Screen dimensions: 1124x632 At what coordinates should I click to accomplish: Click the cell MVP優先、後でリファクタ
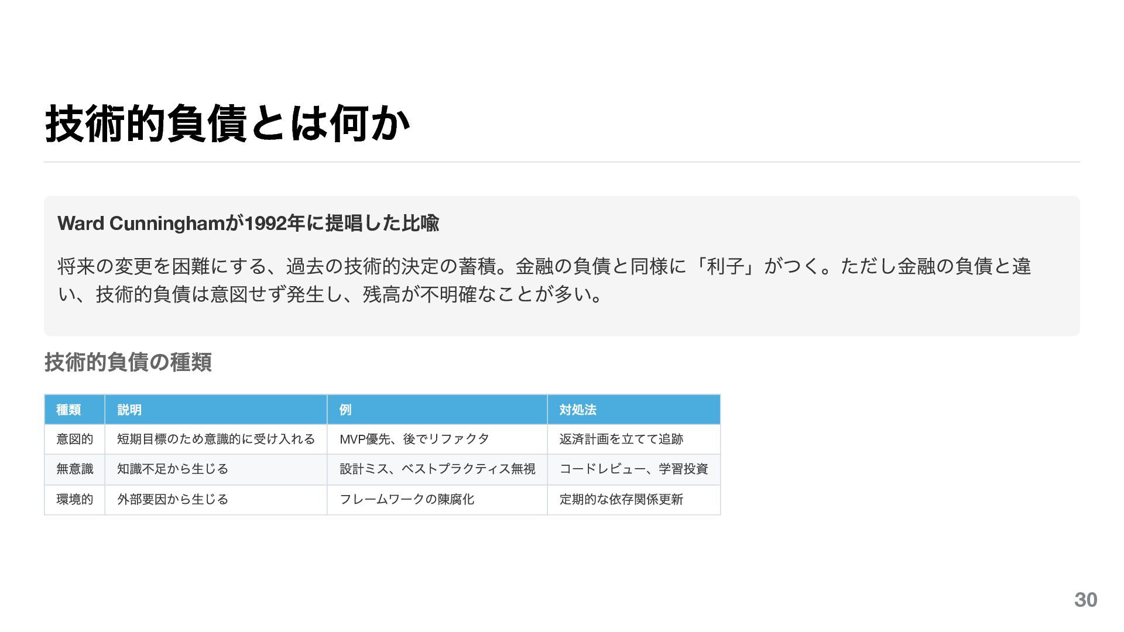point(414,439)
